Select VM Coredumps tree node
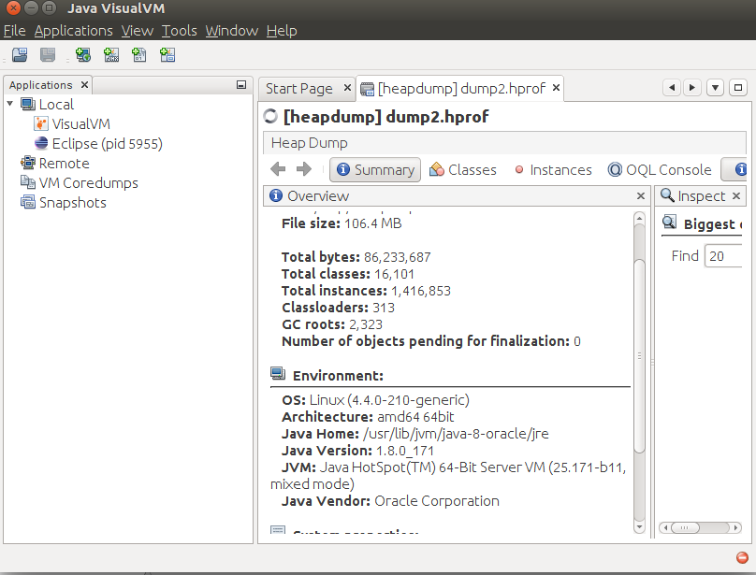756x575 pixels. pyautogui.click(x=89, y=182)
